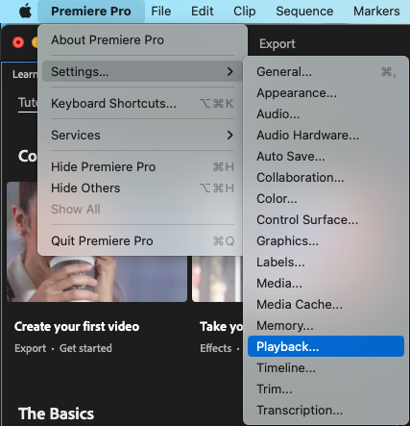Screen dimensions: 410x426
Task: Open General... settings
Action: (326, 72)
